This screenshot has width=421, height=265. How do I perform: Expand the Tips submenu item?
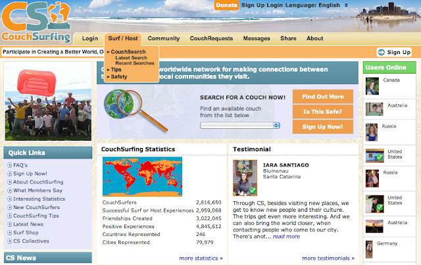(114, 70)
